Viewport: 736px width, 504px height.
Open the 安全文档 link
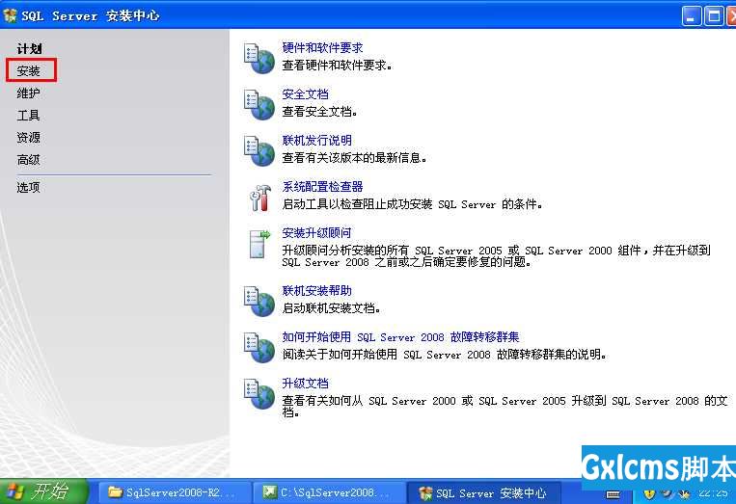305,94
